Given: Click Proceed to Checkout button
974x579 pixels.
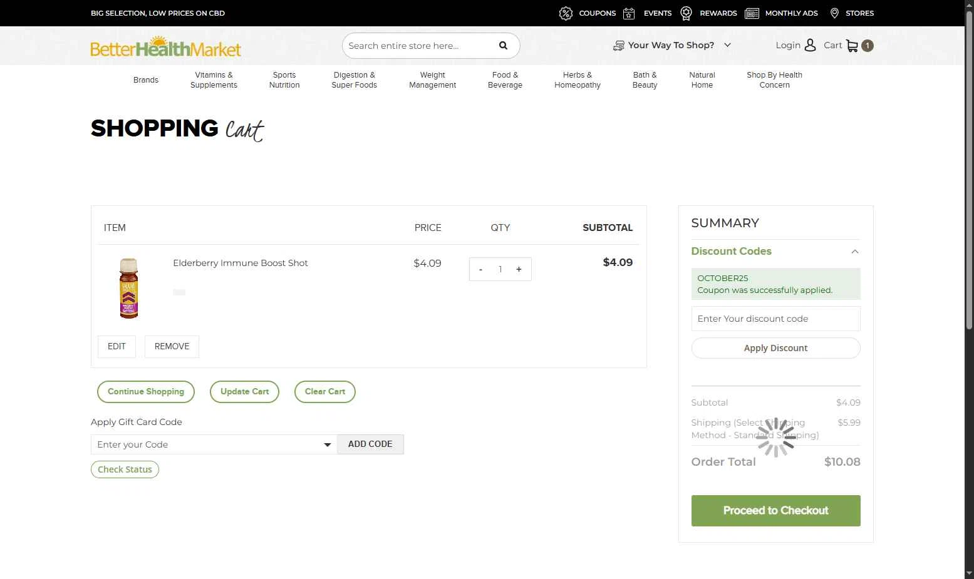Looking at the screenshot, I should [775, 511].
